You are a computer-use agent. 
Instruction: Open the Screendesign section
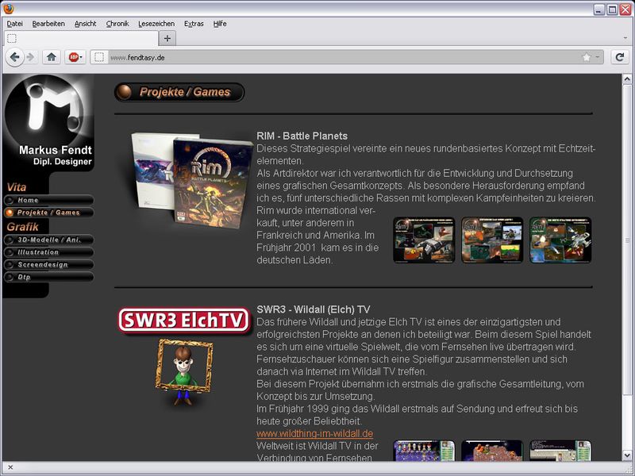point(48,265)
